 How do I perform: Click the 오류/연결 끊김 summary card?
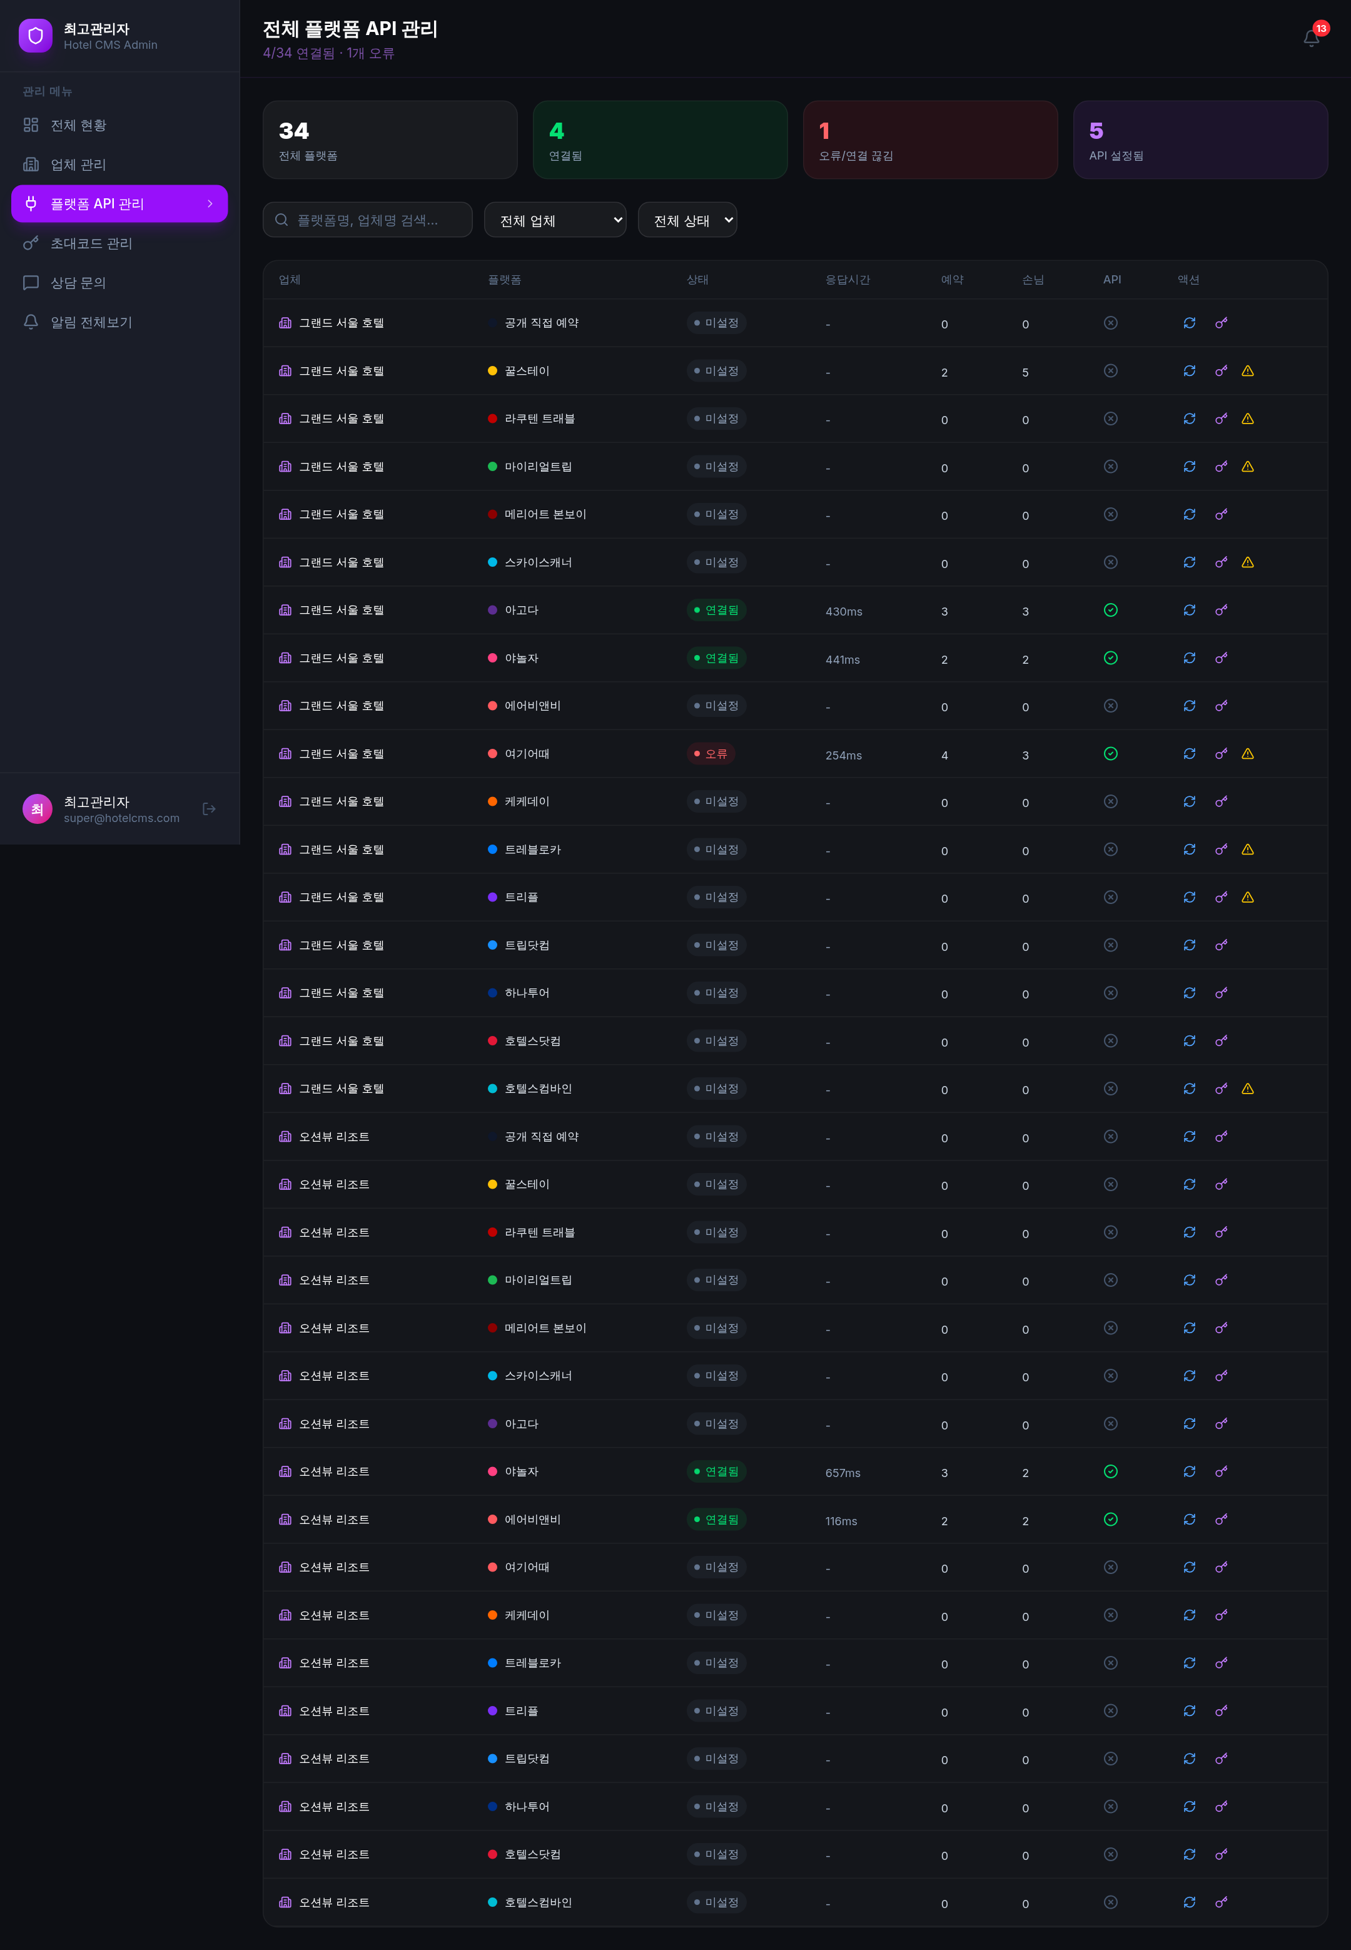(930, 140)
